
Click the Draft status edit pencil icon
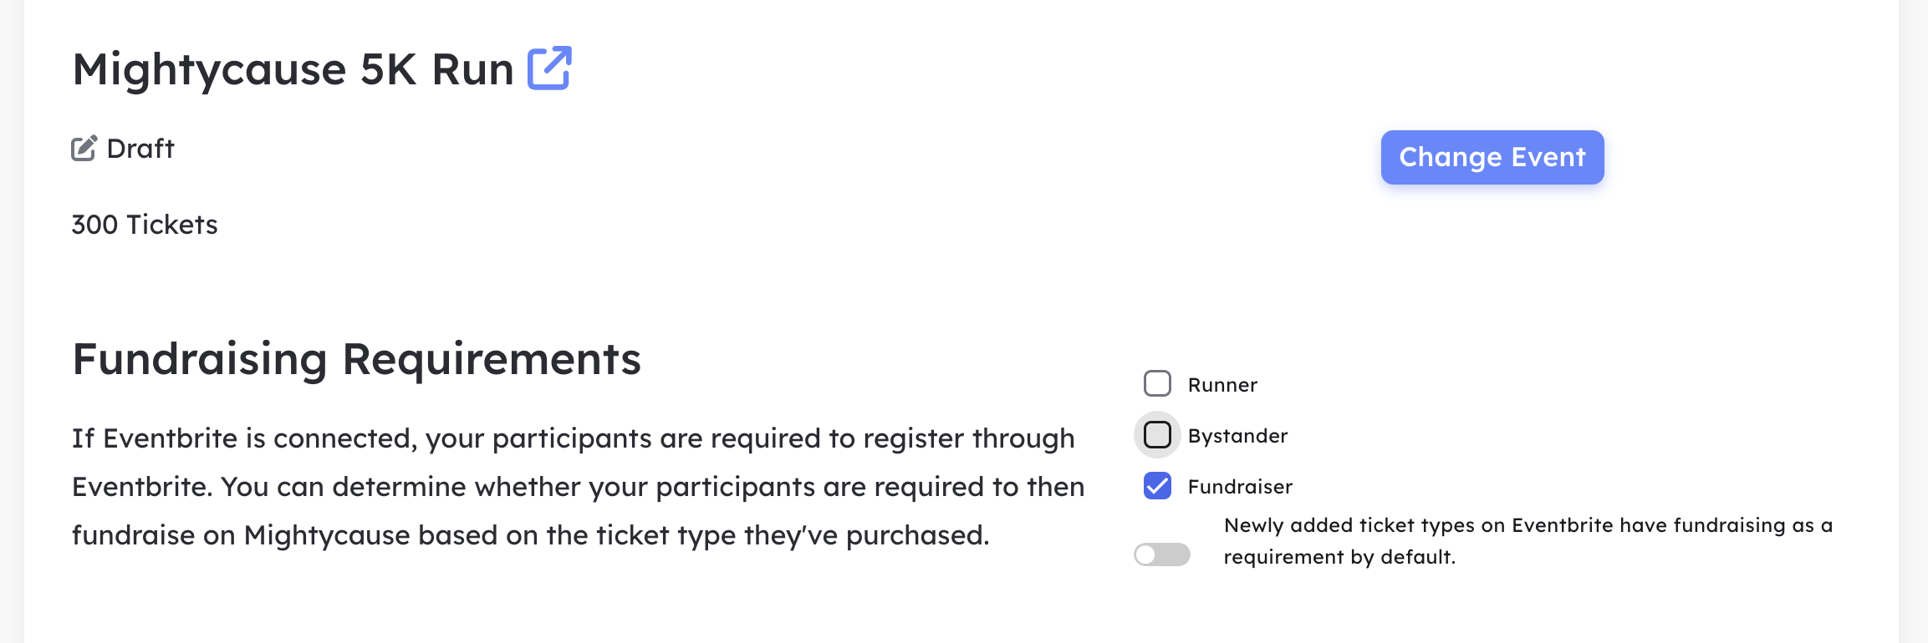tap(84, 149)
